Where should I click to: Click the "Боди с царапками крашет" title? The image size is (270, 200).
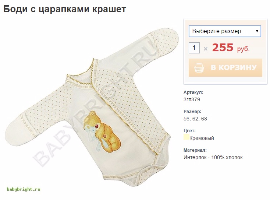pos(65,9)
